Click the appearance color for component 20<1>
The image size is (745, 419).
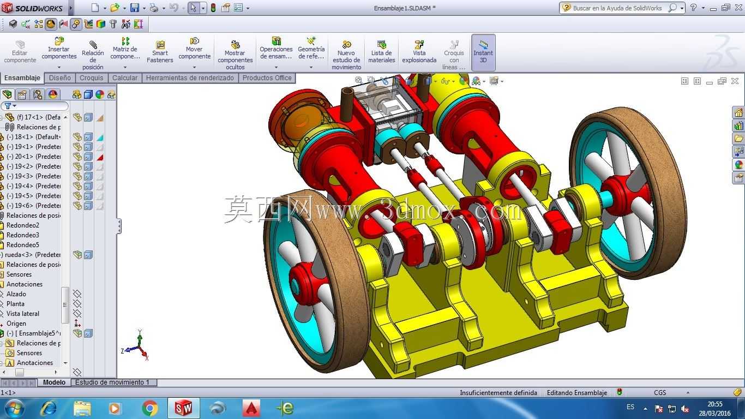coord(100,157)
